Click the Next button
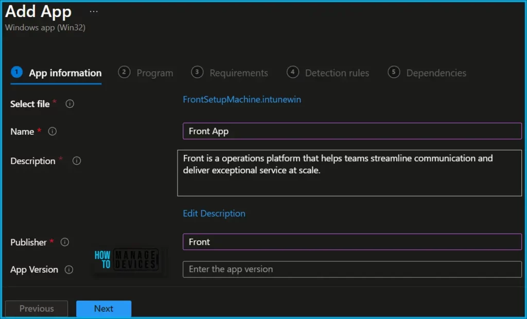 pyautogui.click(x=104, y=309)
